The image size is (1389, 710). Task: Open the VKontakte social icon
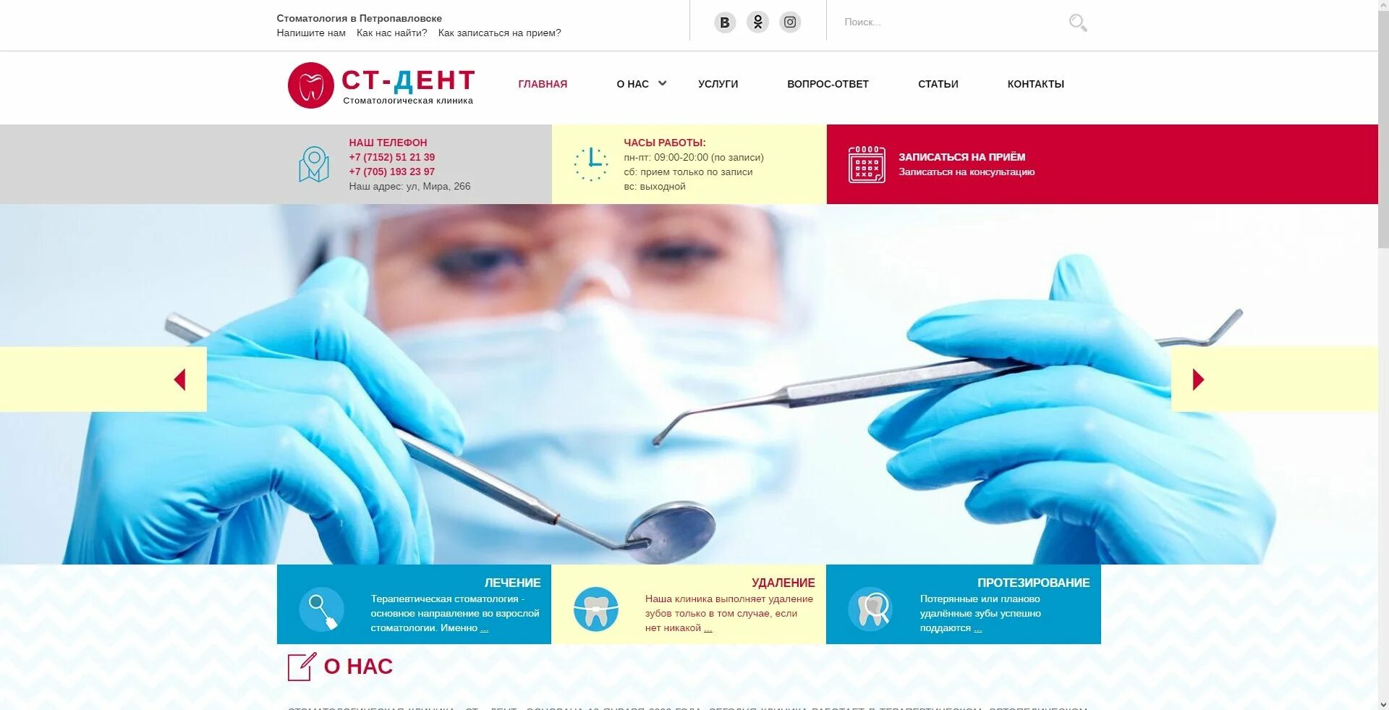coord(725,22)
